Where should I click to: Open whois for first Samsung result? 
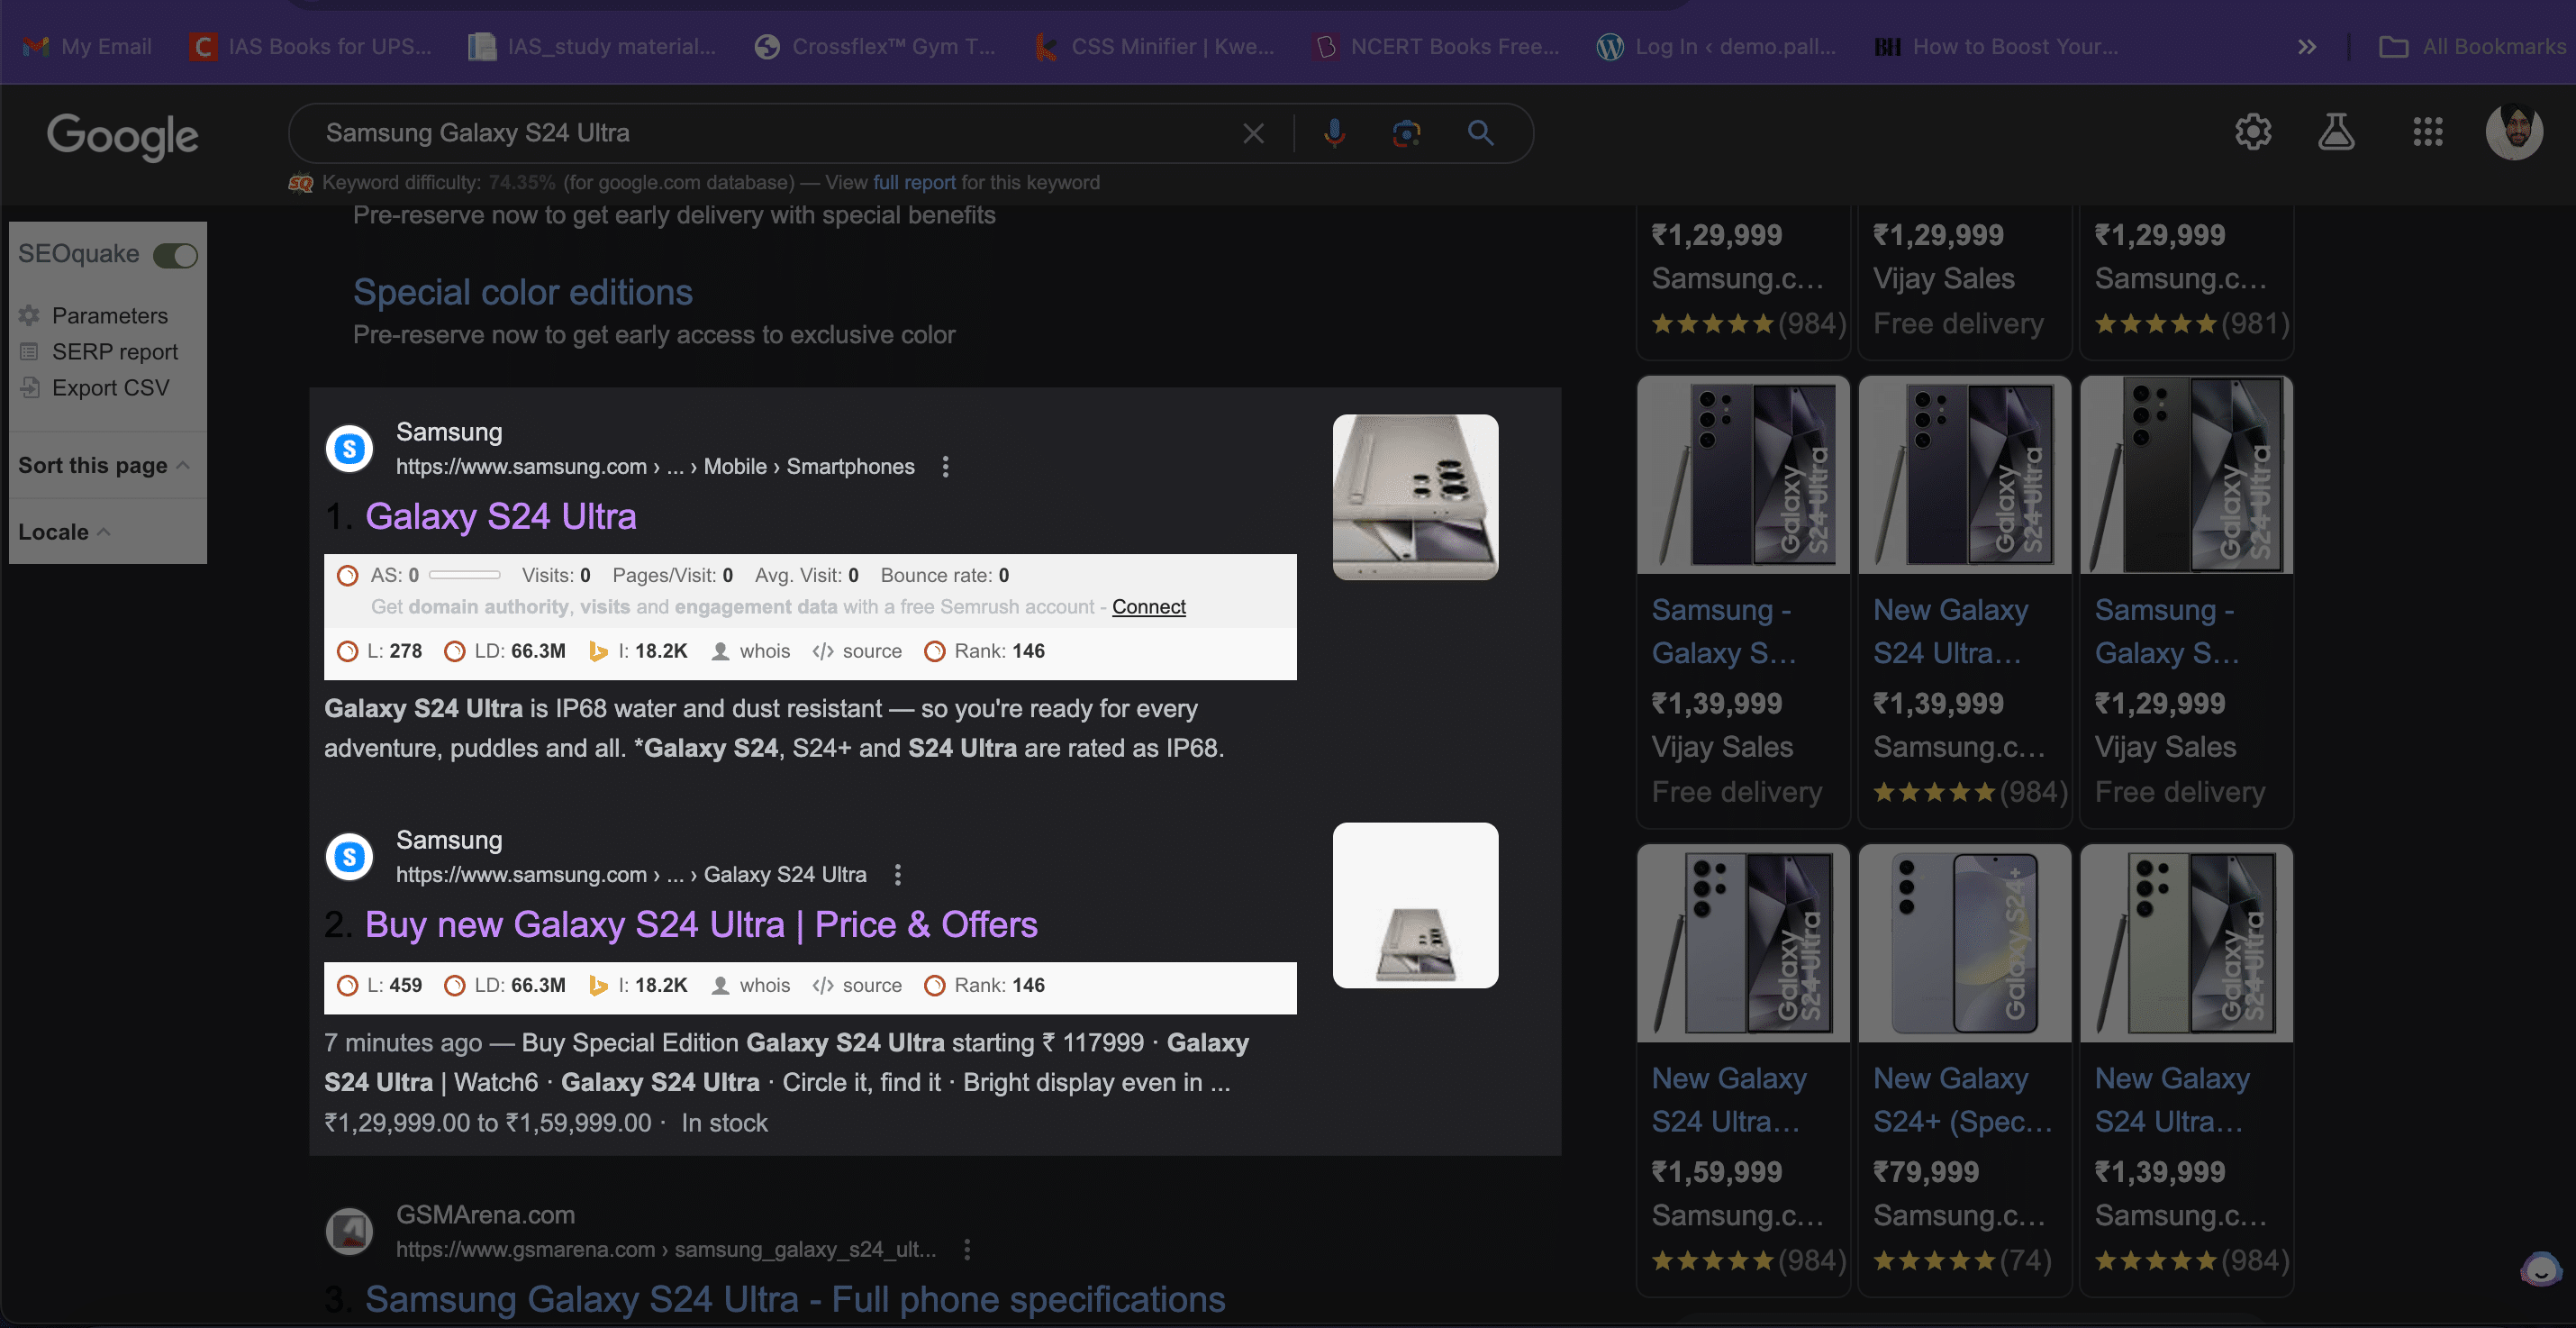click(x=751, y=651)
